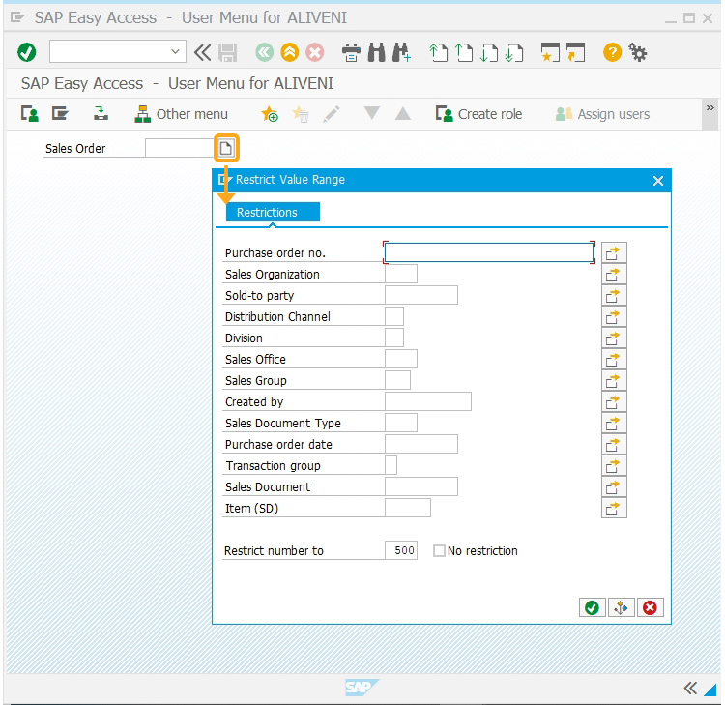Viewport: 725px width, 705px height.
Task: Click the dialog Multiple Selection button
Action: click(x=621, y=607)
